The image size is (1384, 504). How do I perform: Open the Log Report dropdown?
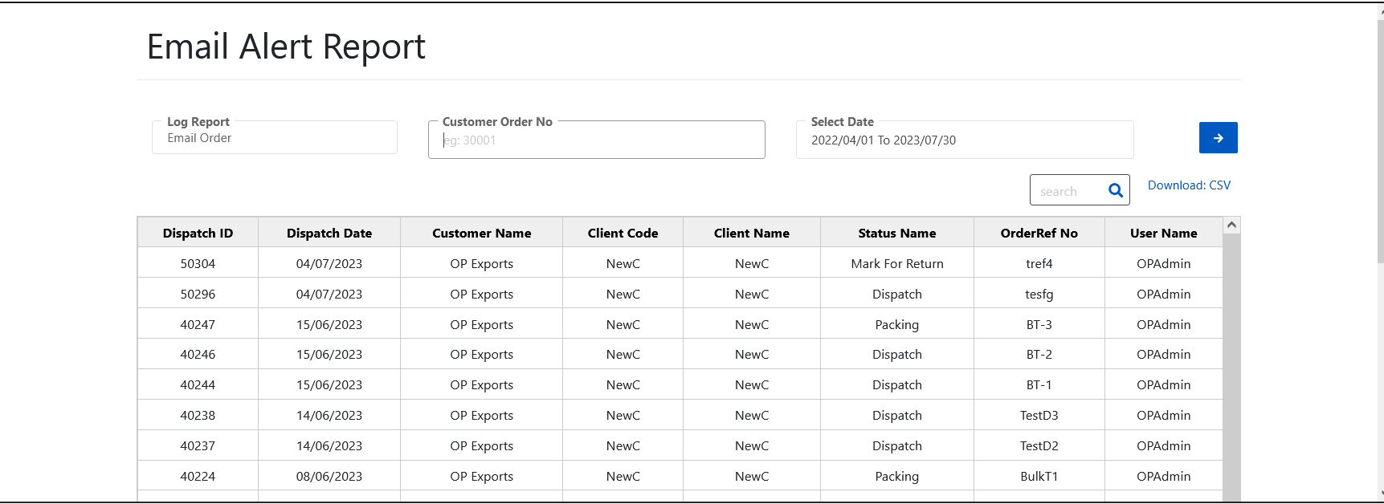275,137
